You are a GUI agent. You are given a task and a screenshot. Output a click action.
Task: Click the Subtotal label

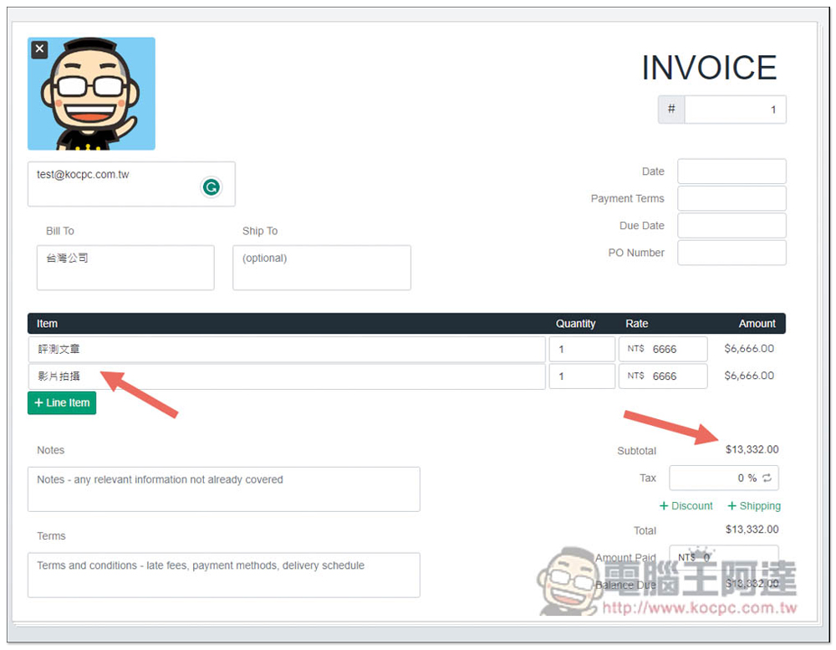636,450
